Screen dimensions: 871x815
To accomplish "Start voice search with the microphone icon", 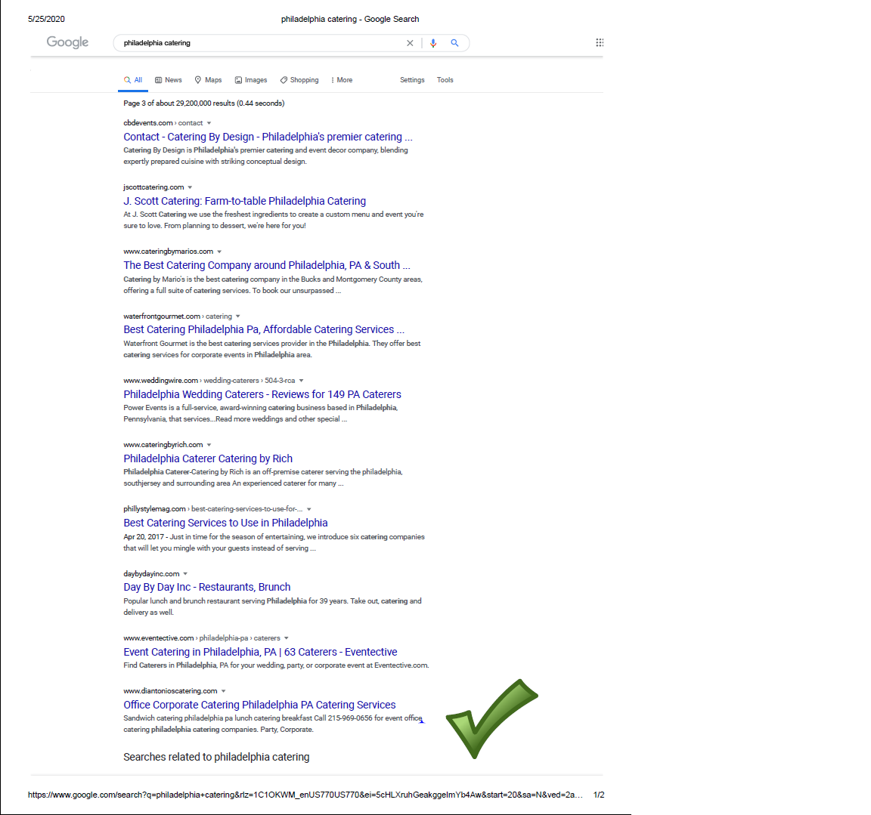I will [433, 43].
